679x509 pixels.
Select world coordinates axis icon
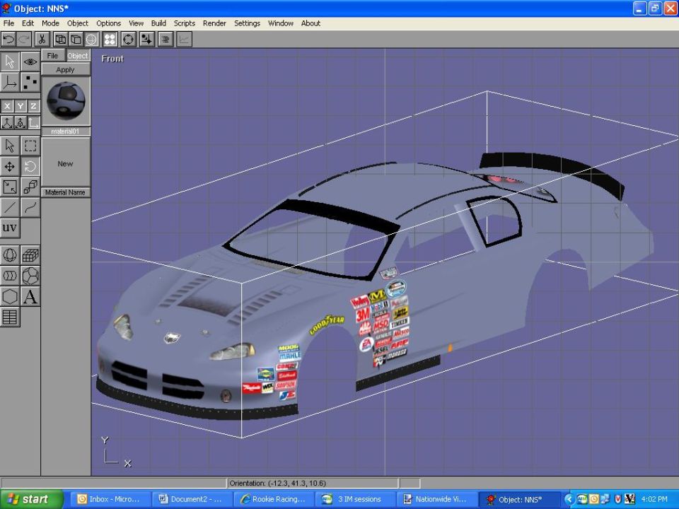click(7, 123)
